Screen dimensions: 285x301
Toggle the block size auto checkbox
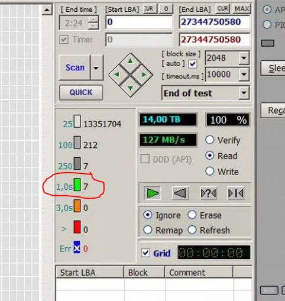(x=192, y=64)
